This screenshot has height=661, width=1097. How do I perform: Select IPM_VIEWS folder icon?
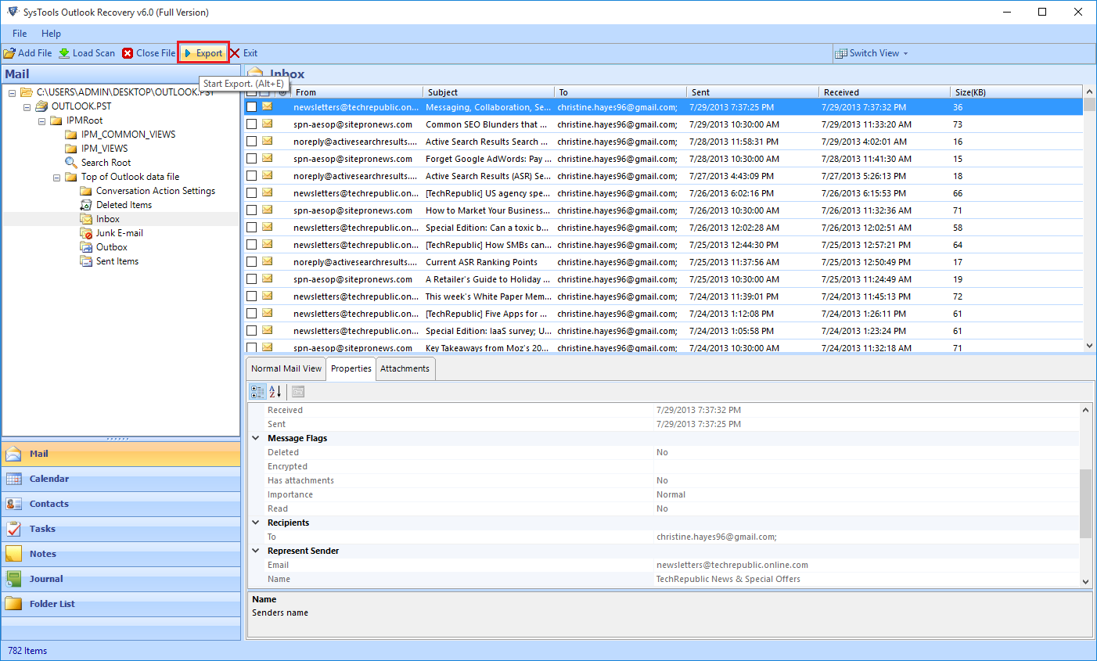[71, 149]
